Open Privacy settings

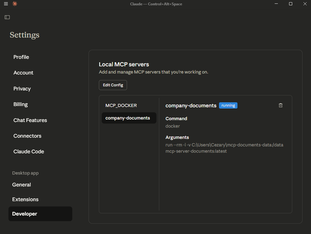click(22, 89)
